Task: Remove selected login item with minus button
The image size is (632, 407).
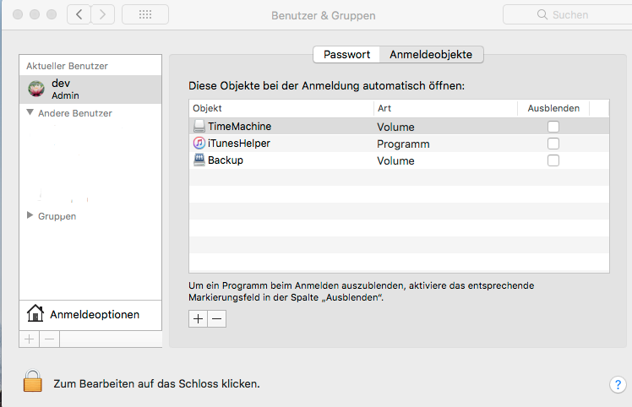Action: [x=216, y=318]
